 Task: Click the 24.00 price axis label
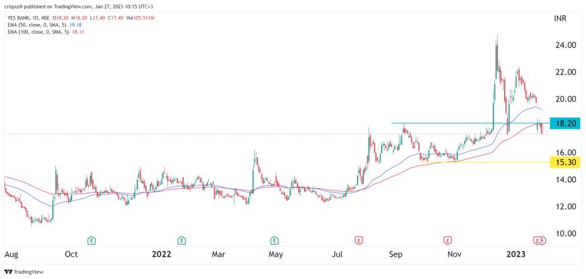click(x=565, y=45)
